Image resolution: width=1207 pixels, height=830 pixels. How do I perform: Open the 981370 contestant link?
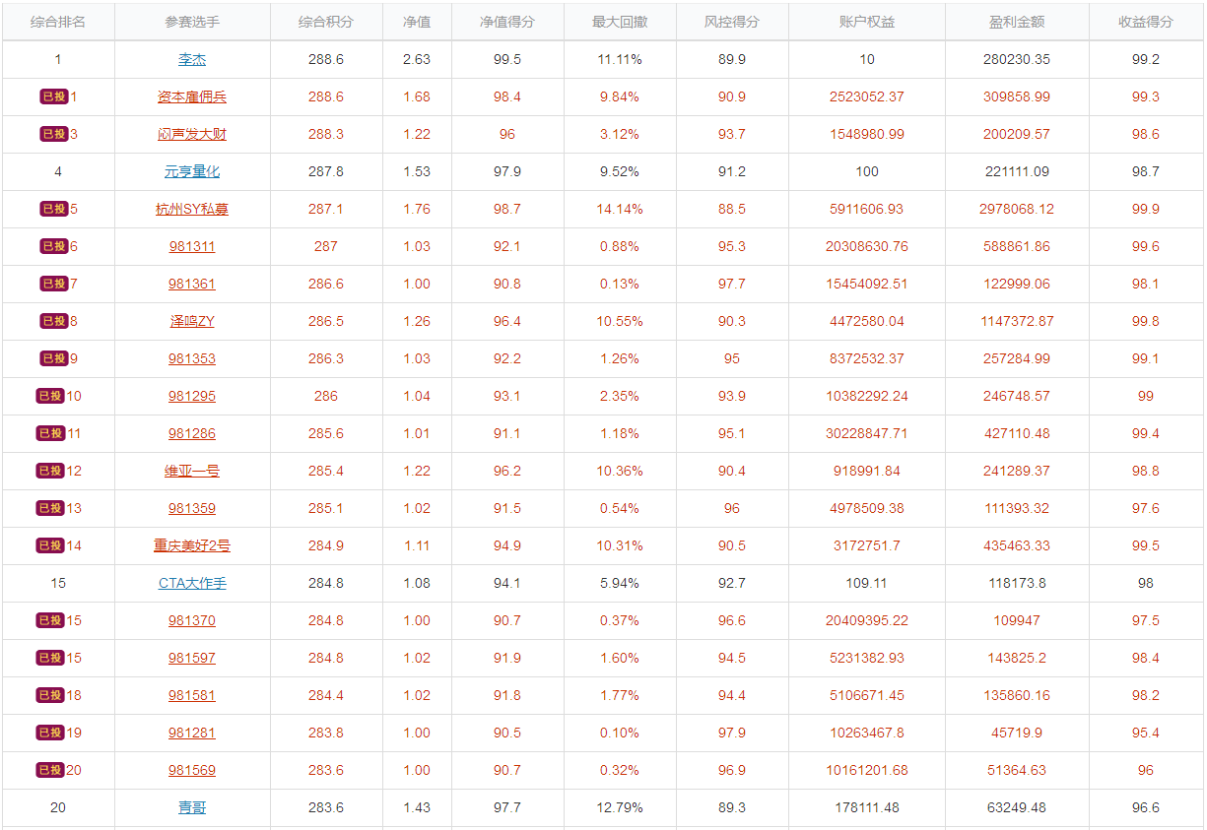pos(192,620)
